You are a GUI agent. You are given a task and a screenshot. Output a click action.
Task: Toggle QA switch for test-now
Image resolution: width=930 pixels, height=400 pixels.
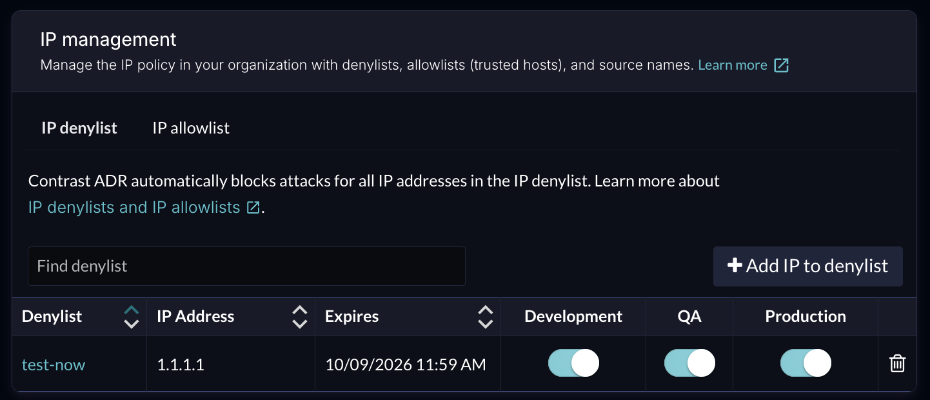click(x=689, y=363)
